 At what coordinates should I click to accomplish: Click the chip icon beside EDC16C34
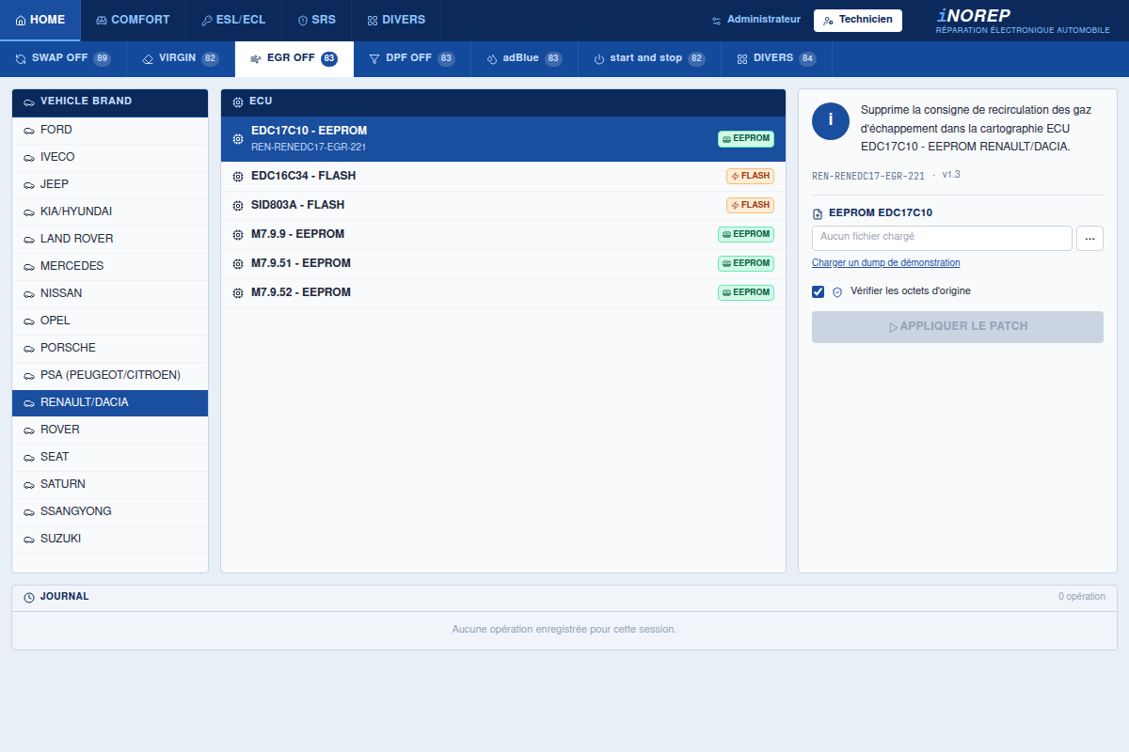click(238, 177)
